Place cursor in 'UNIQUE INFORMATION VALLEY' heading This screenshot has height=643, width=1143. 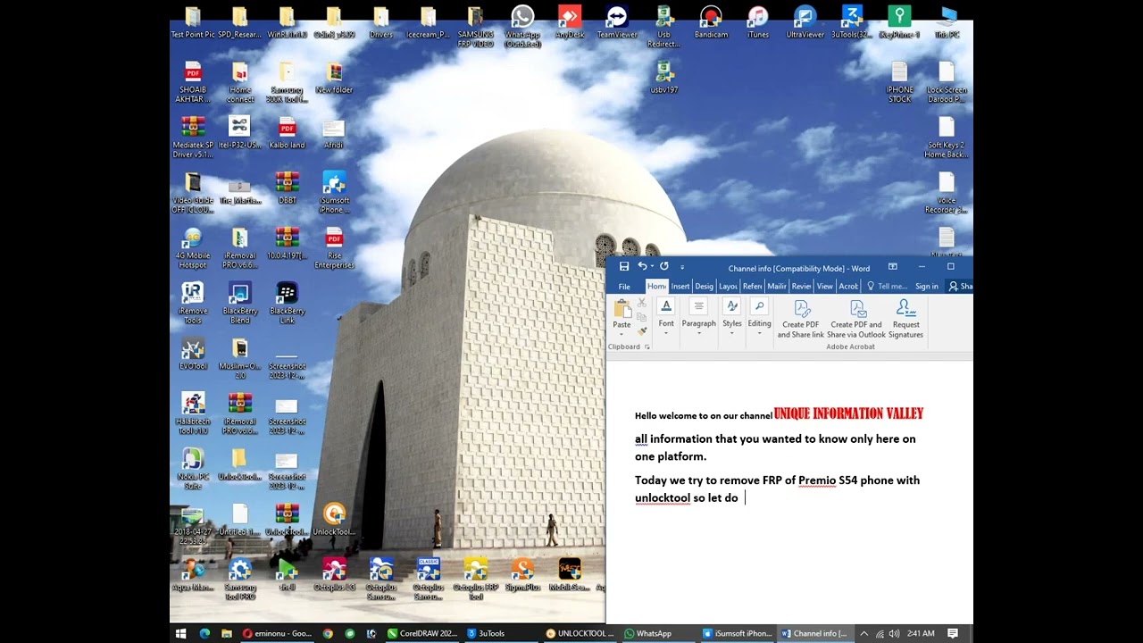[x=848, y=413]
